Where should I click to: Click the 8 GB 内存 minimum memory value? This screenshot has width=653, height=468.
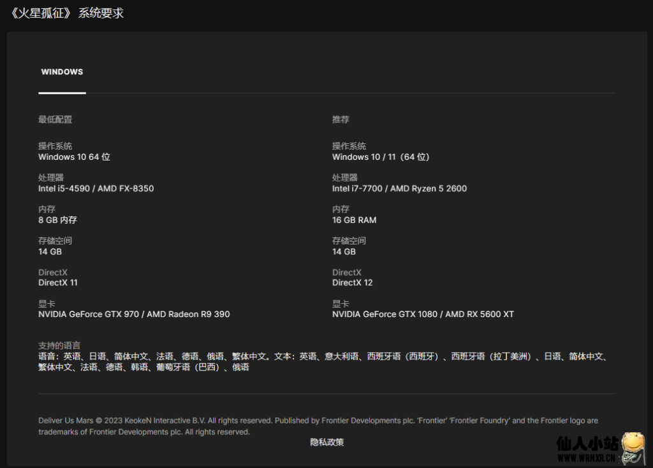[x=57, y=220]
